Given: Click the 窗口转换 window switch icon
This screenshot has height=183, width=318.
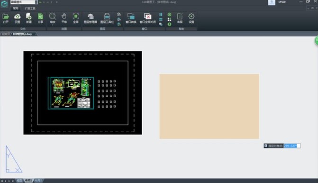Looking at the screenshot, I should (131, 18).
